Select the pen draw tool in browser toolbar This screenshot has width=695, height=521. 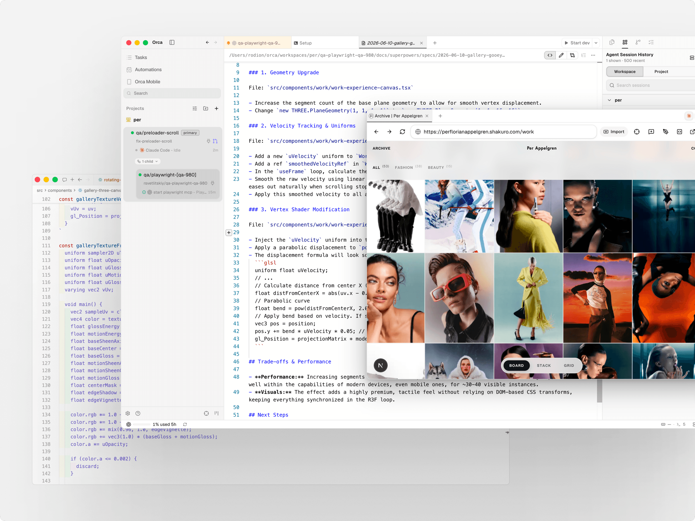pyautogui.click(x=665, y=132)
